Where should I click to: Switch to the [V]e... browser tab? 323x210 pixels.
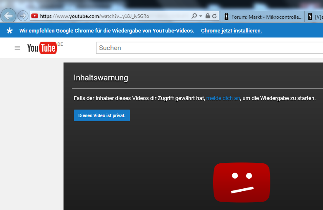coord(314,17)
